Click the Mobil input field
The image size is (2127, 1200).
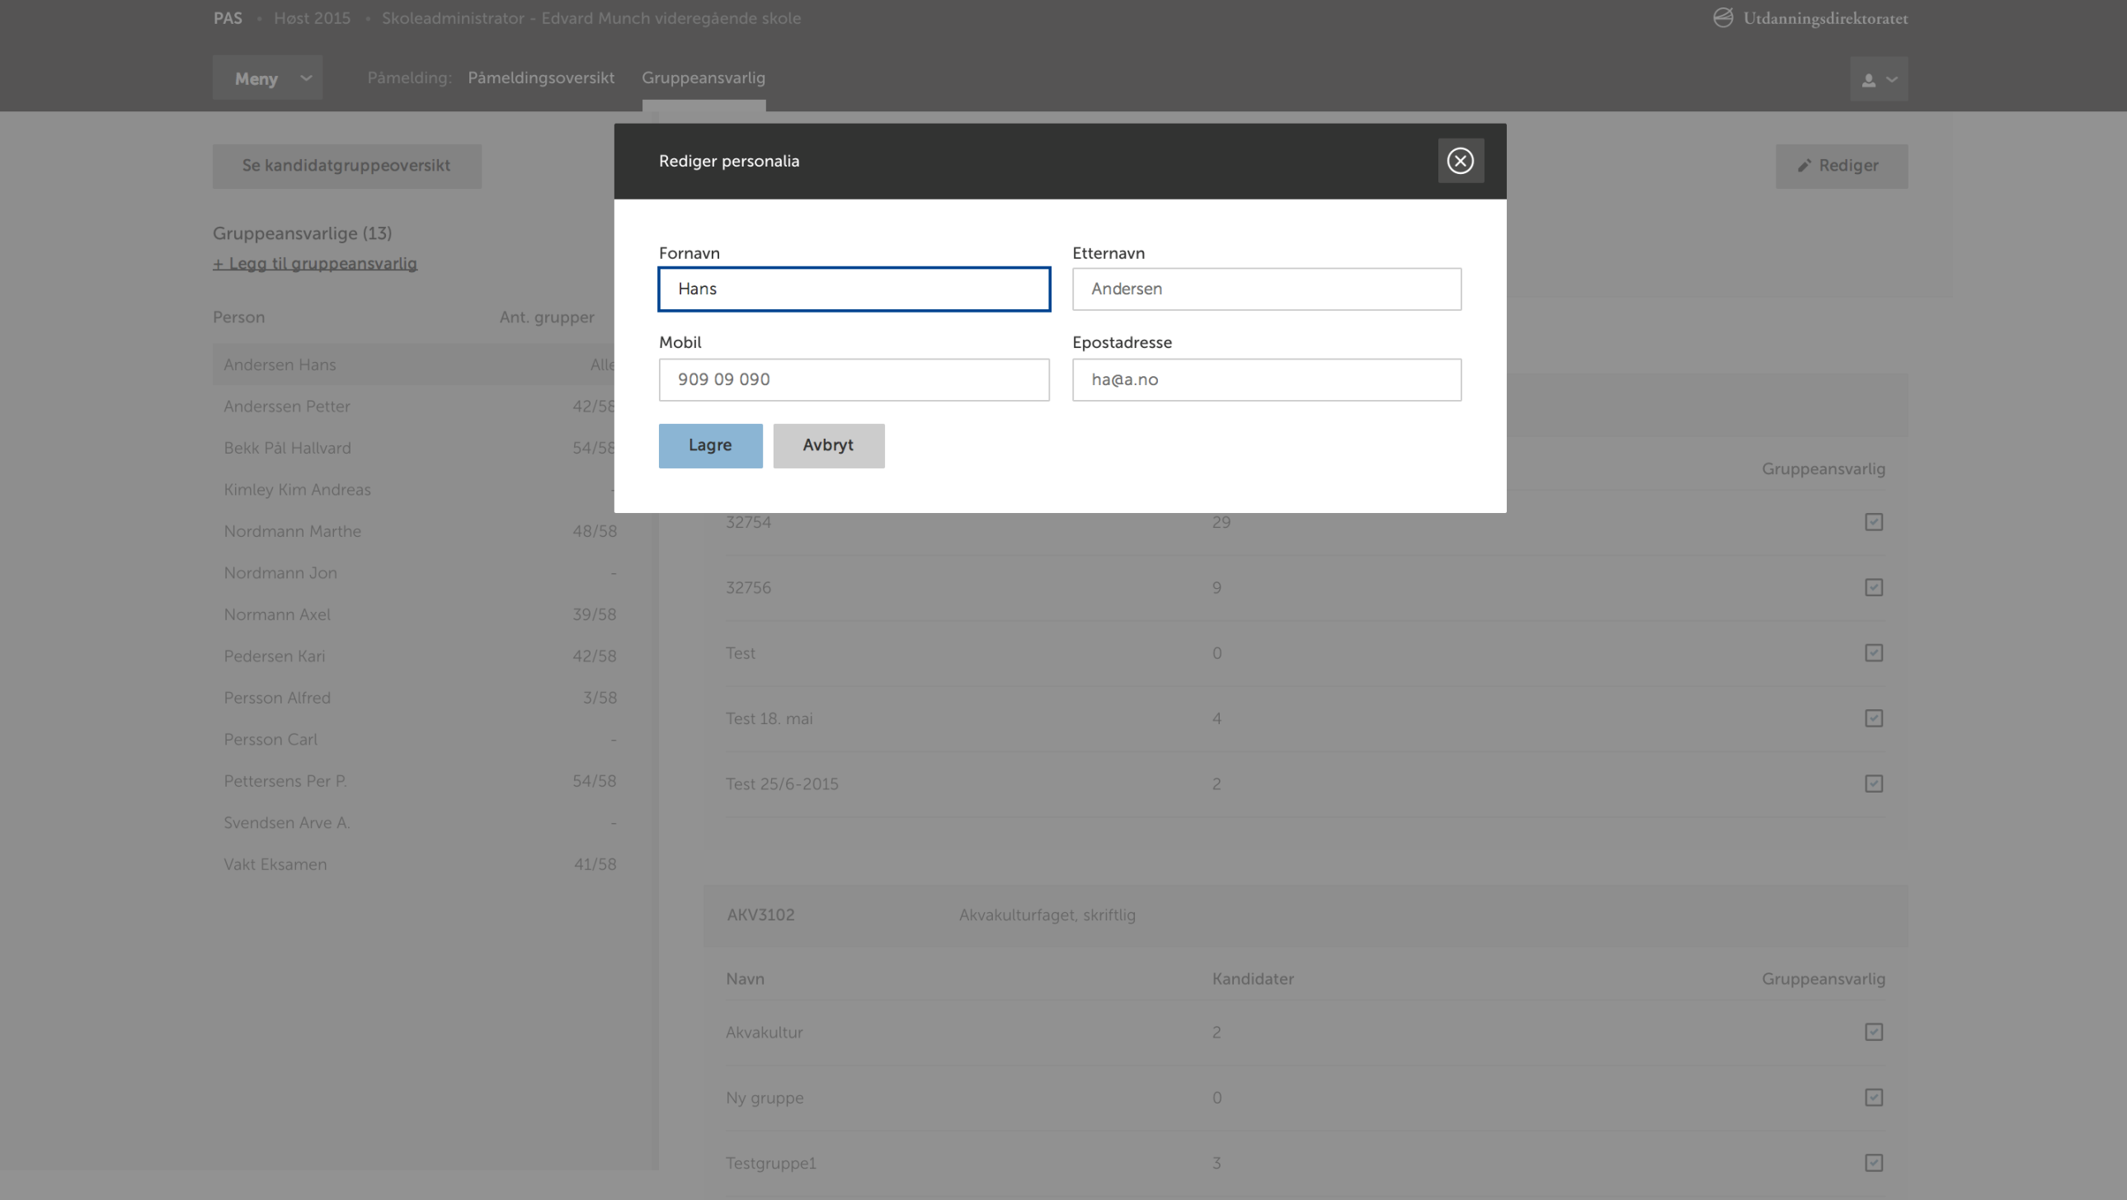(x=854, y=380)
